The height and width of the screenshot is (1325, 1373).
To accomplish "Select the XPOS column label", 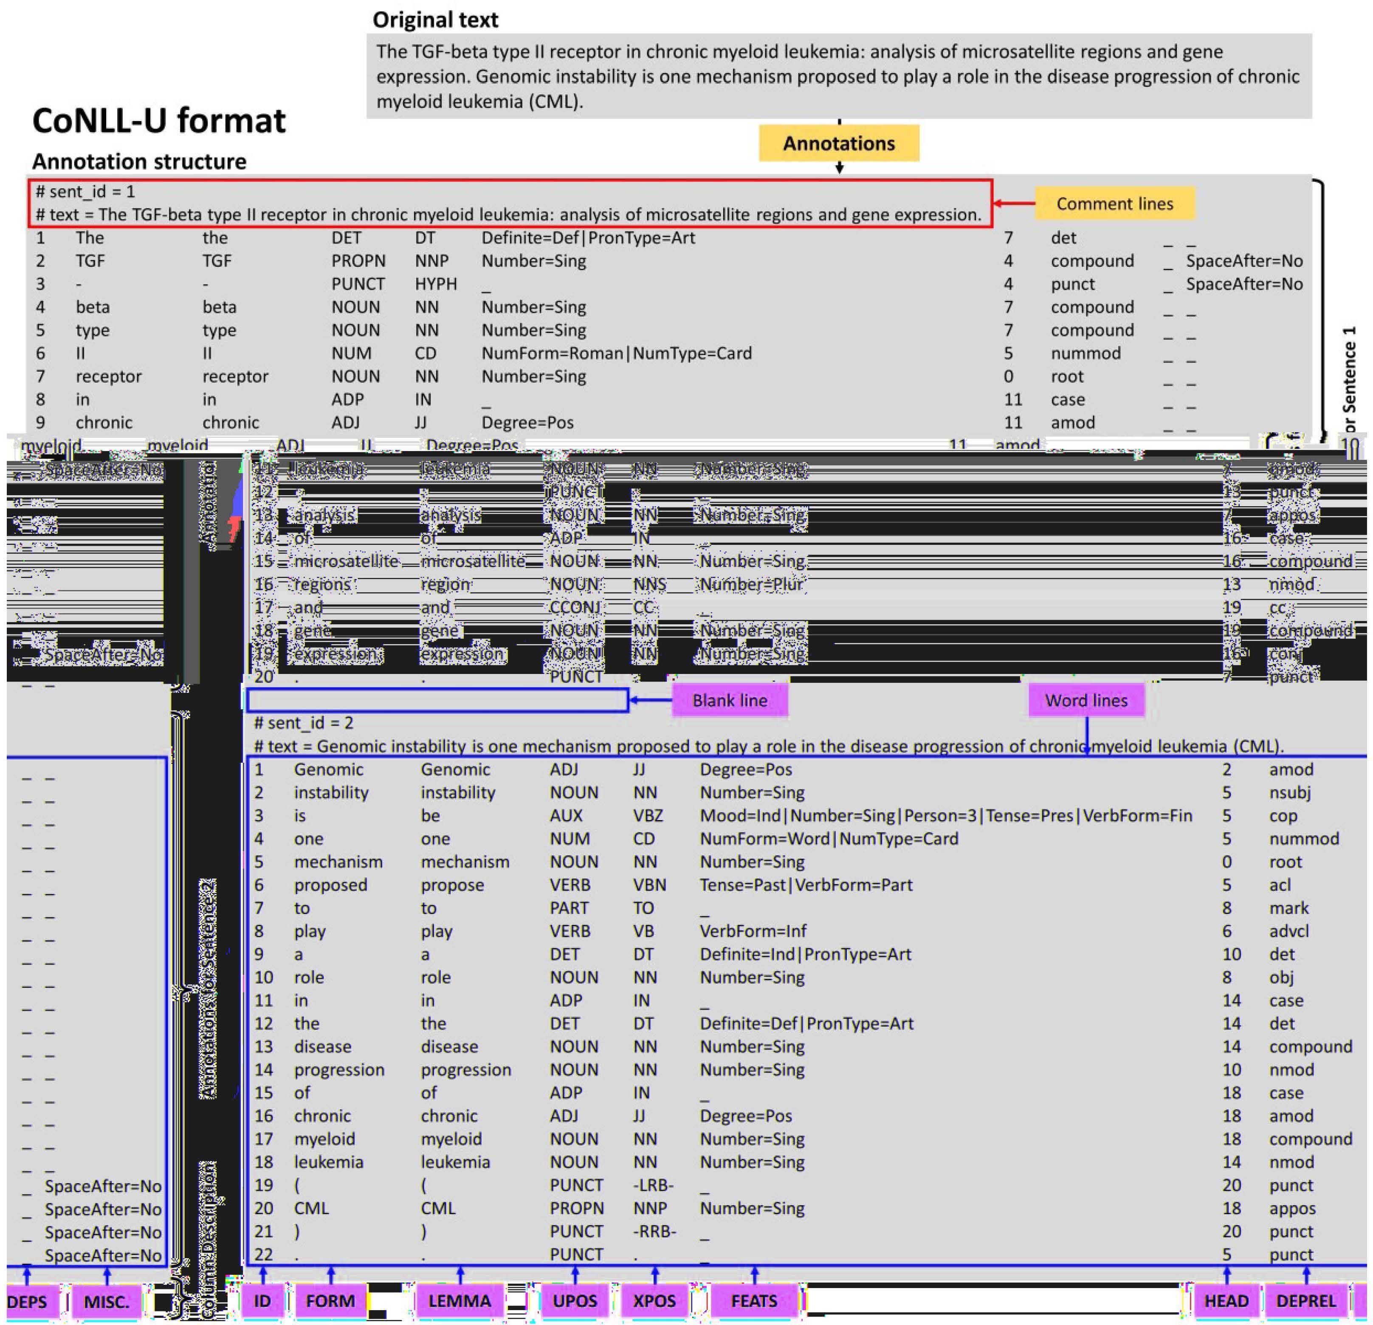I will [x=654, y=1301].
